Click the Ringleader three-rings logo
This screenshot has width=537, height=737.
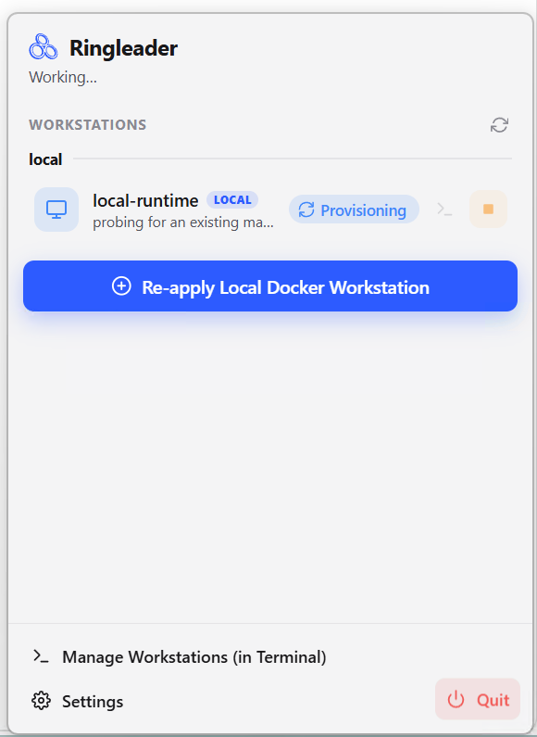[44, 47]
